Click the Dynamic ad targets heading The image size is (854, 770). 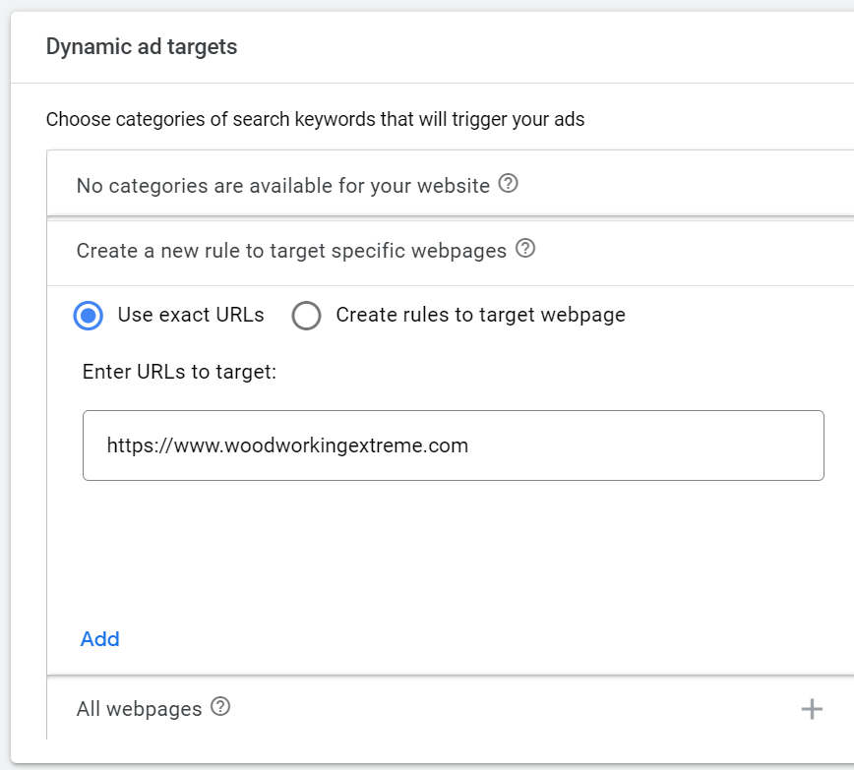(142, 46)
